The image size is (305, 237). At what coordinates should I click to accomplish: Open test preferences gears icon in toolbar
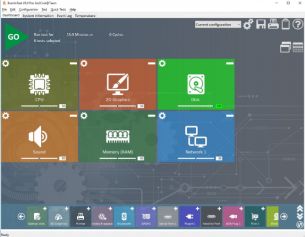pos(248,24)
